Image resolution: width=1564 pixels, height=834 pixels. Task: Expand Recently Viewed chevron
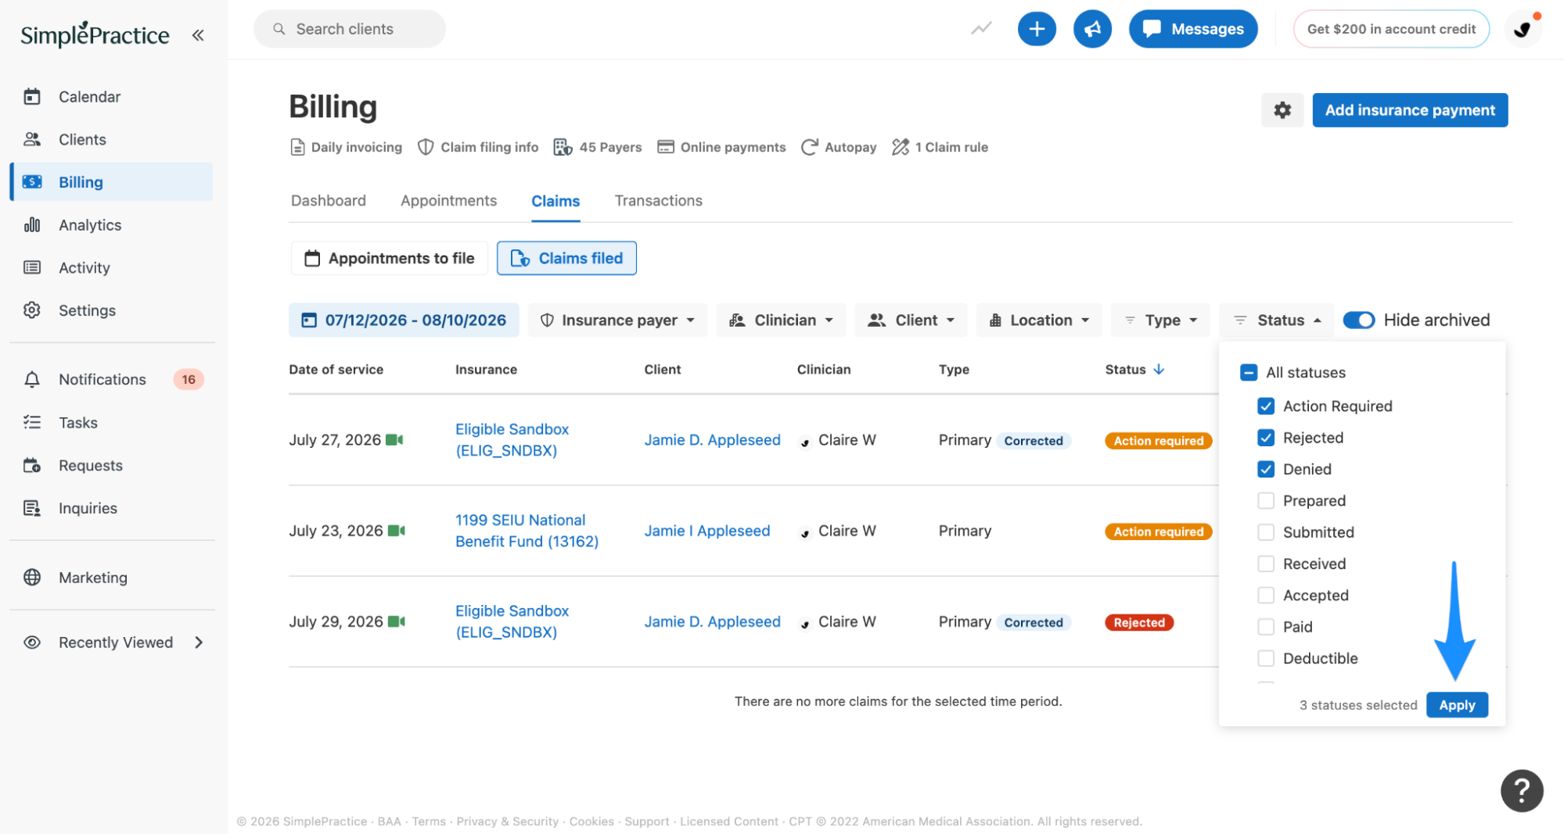click(x=199, y=643)
